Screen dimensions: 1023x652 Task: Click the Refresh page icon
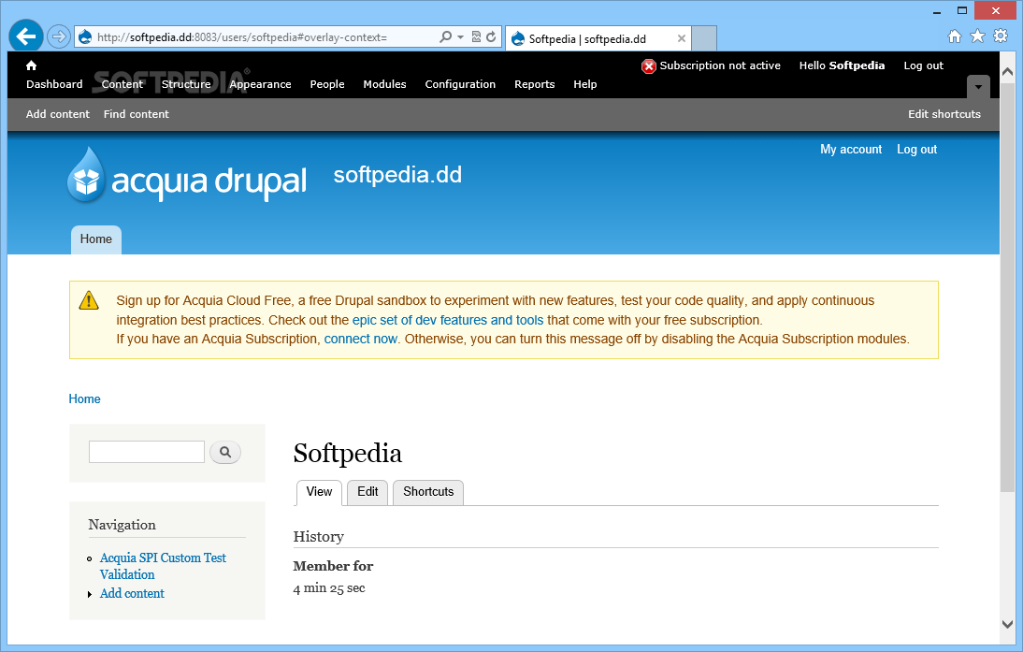pyautogui.click(x=491, y=37)
